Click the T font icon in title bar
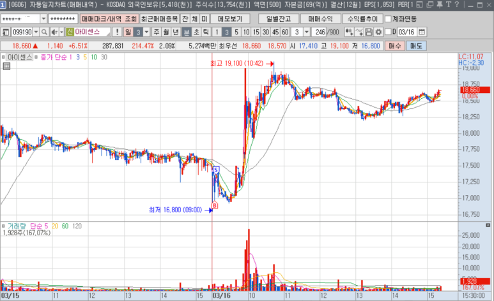Screen dimensions: 494x301 449,4
